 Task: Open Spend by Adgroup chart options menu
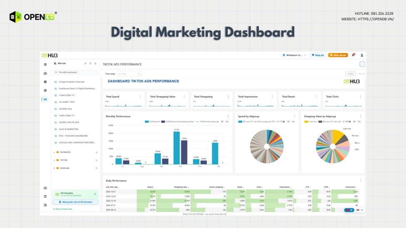coord(294,116)
